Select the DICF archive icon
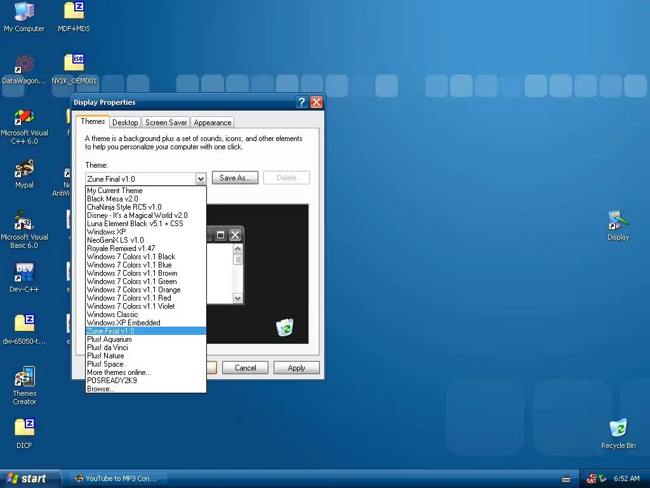 point(24,433)
